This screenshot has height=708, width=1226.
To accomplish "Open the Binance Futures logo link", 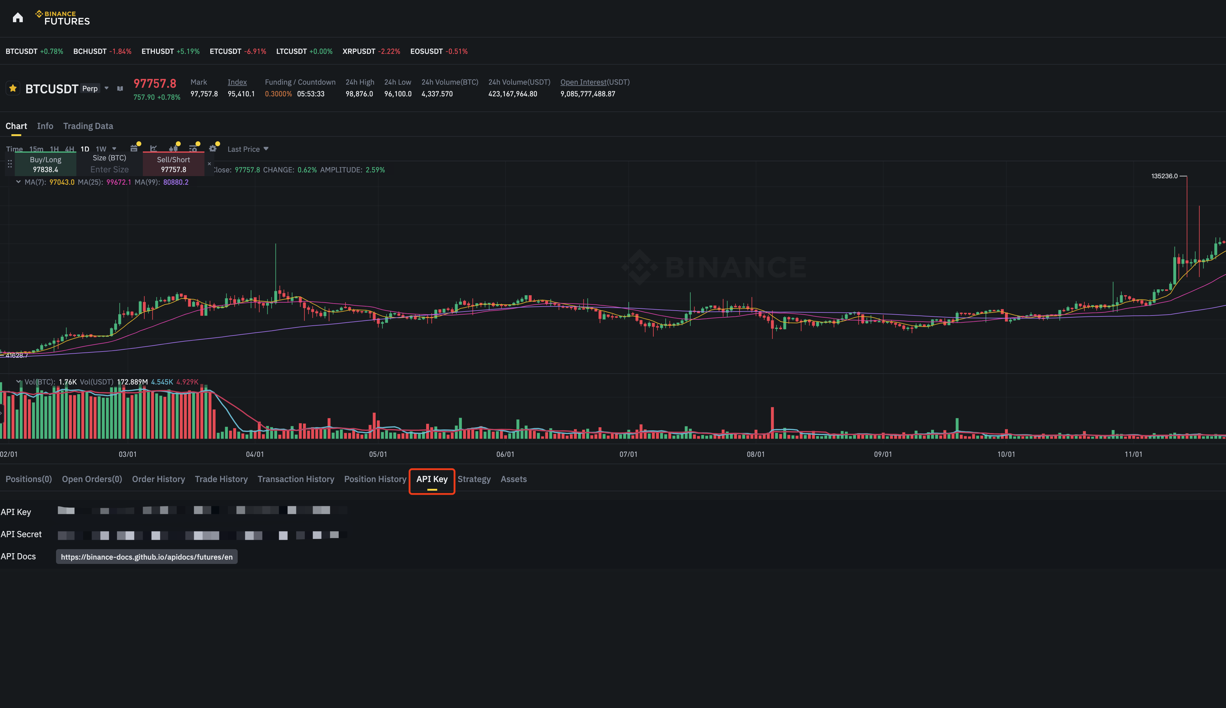I will pos(63,18).
